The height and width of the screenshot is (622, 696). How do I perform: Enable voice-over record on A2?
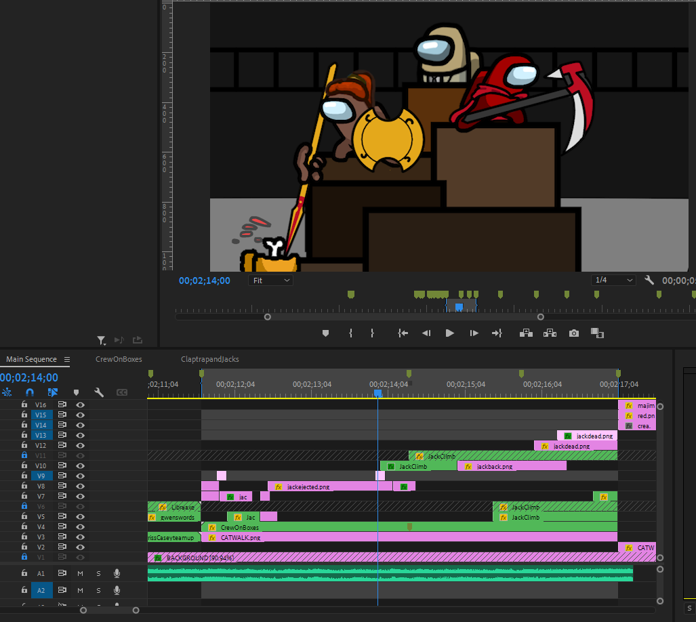tap(117, 591)
